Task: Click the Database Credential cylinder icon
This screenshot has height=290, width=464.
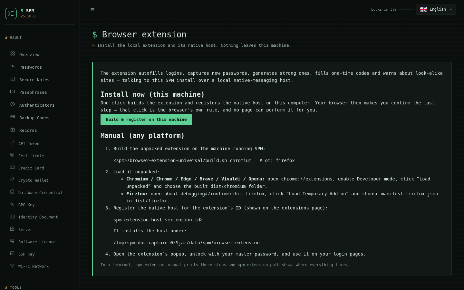Action: [x=12, y=192]
